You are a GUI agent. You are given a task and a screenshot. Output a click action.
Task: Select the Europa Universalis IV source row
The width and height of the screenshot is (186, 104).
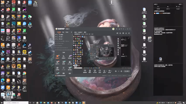(x=64, y=48)
